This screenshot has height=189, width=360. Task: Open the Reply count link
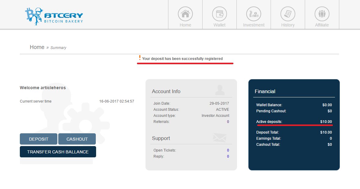[228, 156]
